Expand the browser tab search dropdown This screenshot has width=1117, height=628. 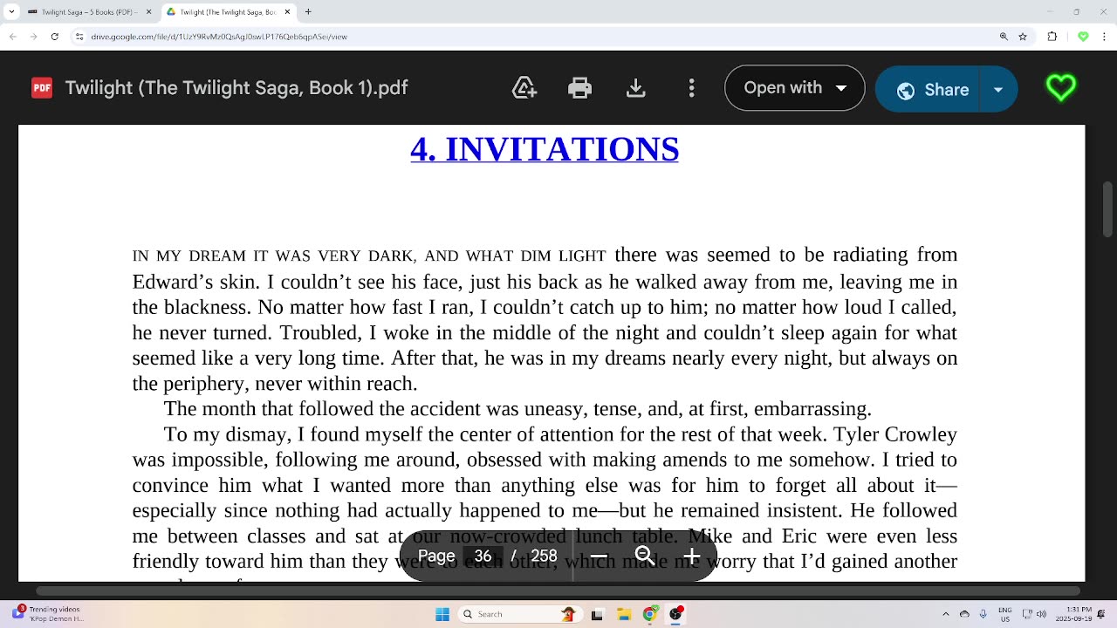tap(11, 12)
